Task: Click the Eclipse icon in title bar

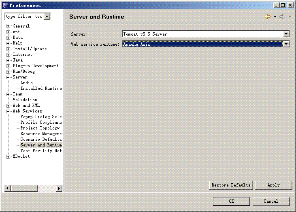Action: pos(6,5)
